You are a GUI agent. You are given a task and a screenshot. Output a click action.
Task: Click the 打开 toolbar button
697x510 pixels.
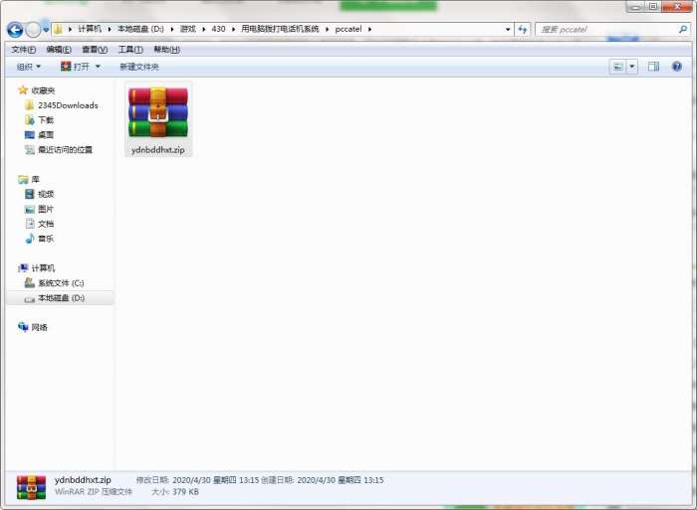tap(75, 67)
